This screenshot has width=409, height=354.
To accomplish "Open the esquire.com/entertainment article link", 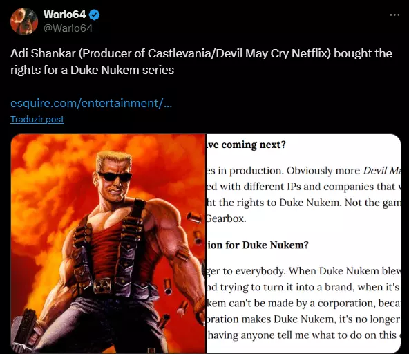I will click(x=91, y=104).
